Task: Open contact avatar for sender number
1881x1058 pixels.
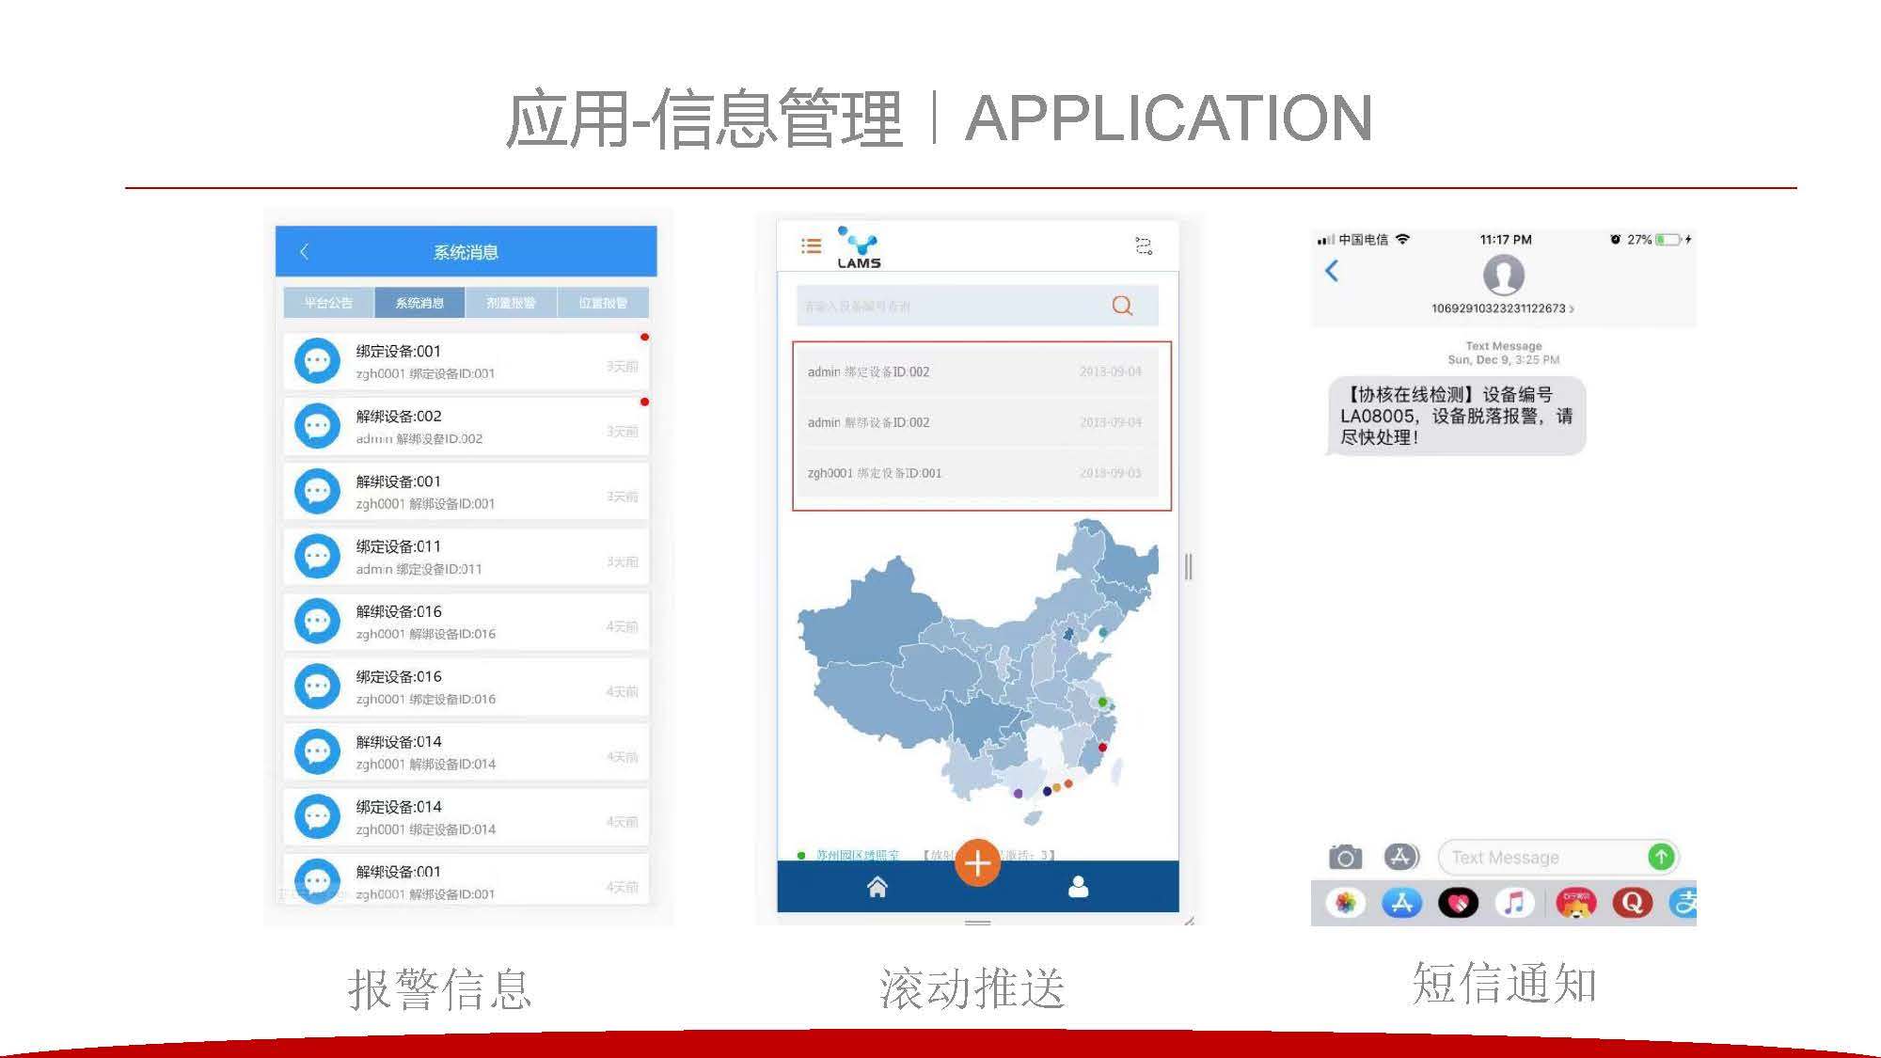Action: (1503, 276)
